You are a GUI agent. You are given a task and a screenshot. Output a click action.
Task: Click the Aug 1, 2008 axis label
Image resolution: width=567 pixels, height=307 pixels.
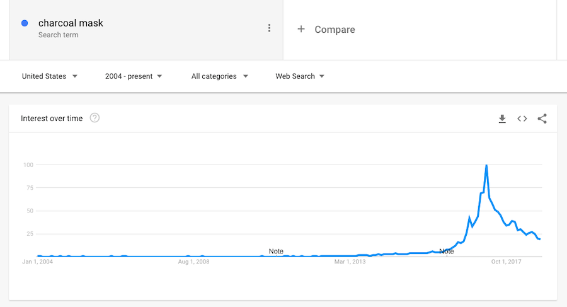coord(194,262)
